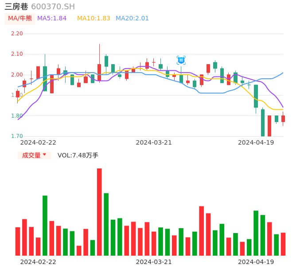Click the last red candlestick on the far right
The image size is (304, 268).
pyautogui.click(x=283, y=119)
